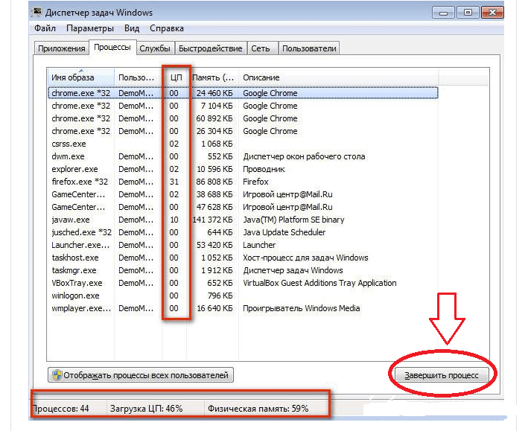Screen dimensions: 528x431
Task: Switch to the Службы tab
Action: click(x=155, y=48)
